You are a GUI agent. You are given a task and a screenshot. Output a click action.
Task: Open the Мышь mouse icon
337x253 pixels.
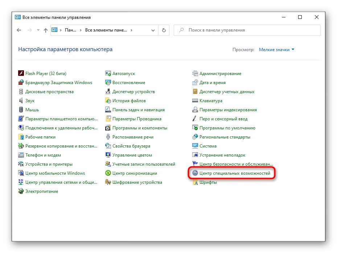click(x=21, y=109)
